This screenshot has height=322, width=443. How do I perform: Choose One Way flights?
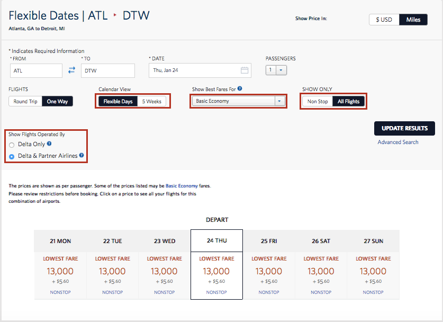[57, 101]
